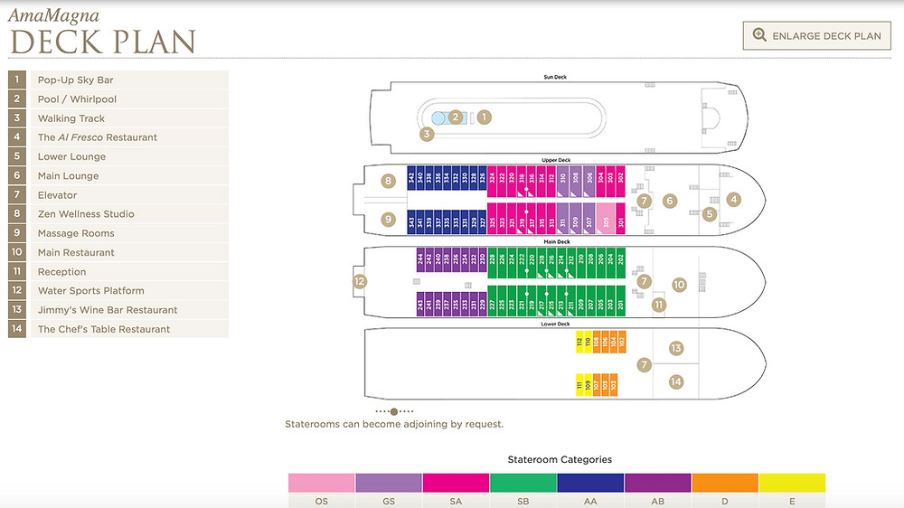Select the Reception legend row

point(118,271)
